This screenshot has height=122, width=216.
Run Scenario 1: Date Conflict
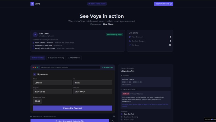click(x=70, y=121)
